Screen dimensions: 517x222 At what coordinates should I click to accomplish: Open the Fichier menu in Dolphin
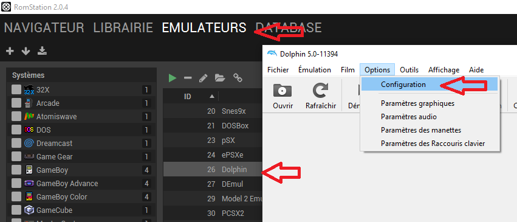[x=278, y=70]
